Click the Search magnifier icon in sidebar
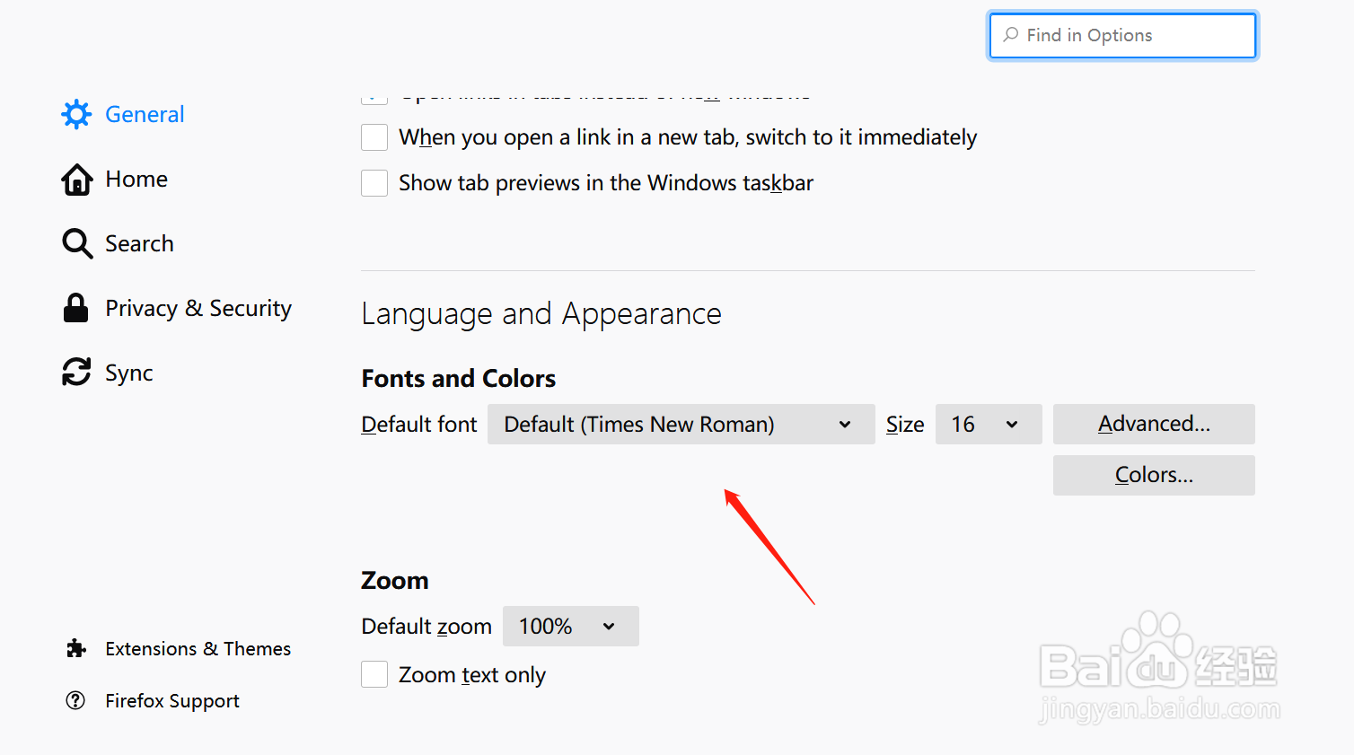The height and width of the screenshot is (755, 1354). [x=77, y=243]
